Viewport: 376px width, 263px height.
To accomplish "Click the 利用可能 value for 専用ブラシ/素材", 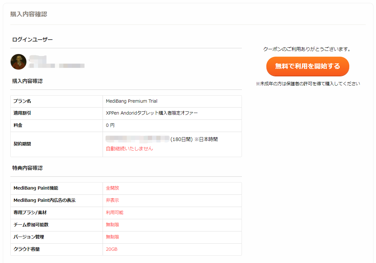I will [x=115, y=212].
